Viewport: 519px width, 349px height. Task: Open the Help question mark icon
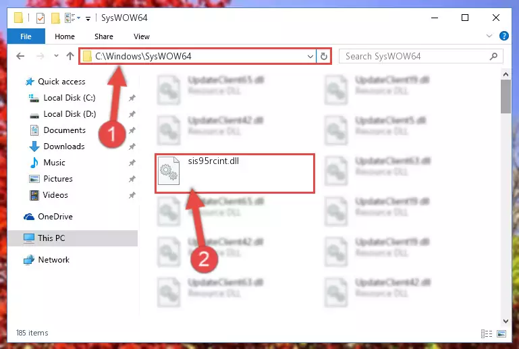503,36
